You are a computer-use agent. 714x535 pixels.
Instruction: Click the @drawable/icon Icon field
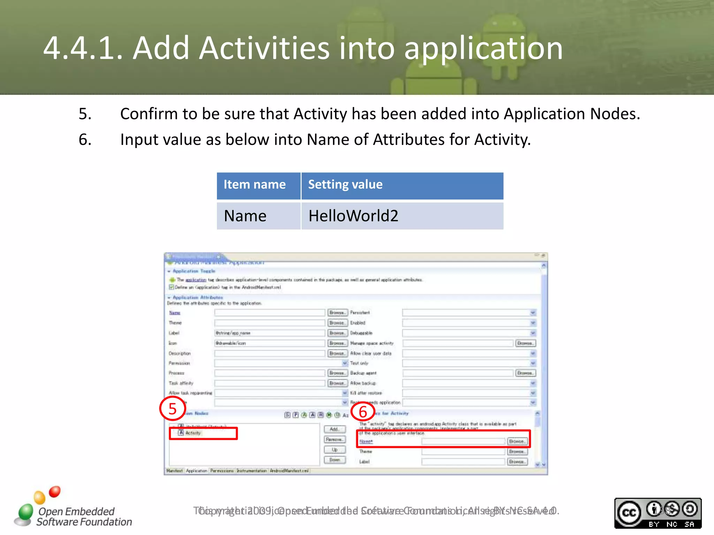[x=270, y=343]
